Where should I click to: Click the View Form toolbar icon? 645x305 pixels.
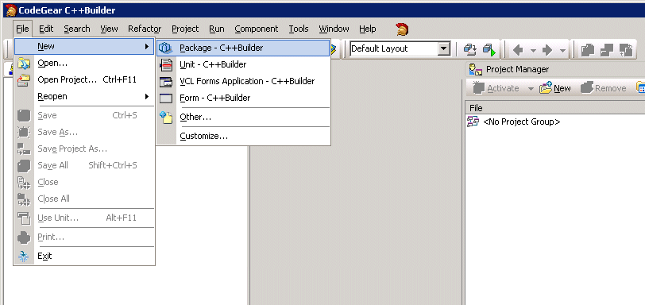pos(607,50)
